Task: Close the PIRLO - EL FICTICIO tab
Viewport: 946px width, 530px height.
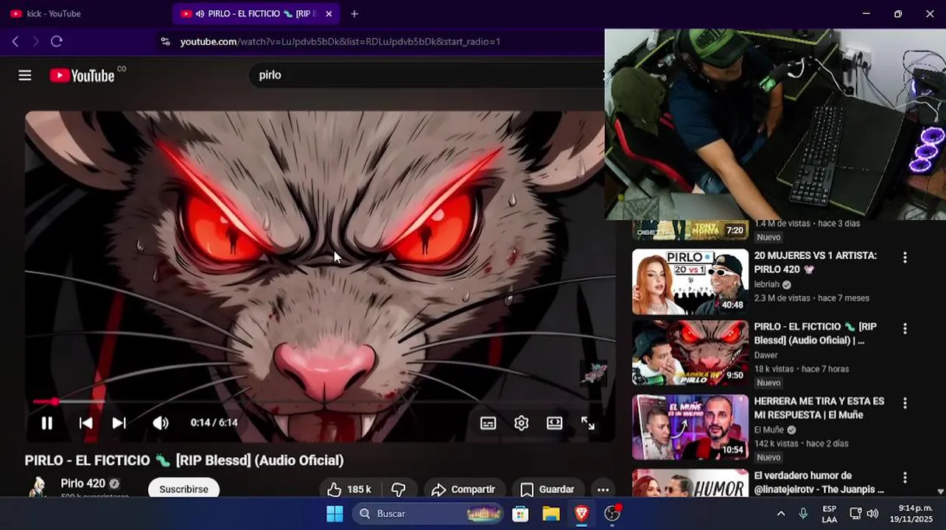Action: pos(329,13)
